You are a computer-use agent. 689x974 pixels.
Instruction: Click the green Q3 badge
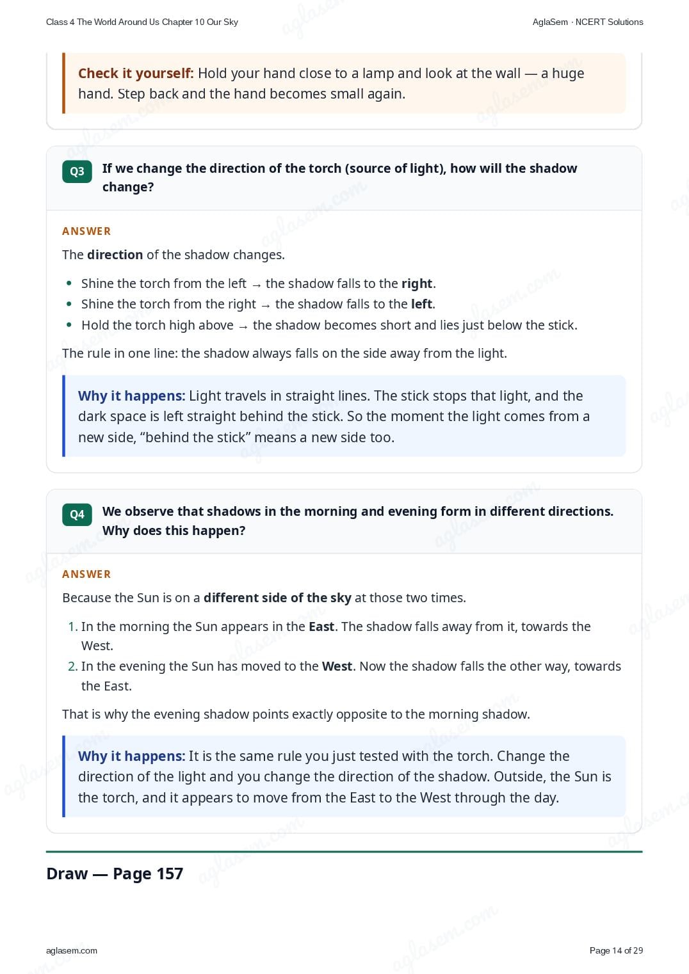coord(77,172)
